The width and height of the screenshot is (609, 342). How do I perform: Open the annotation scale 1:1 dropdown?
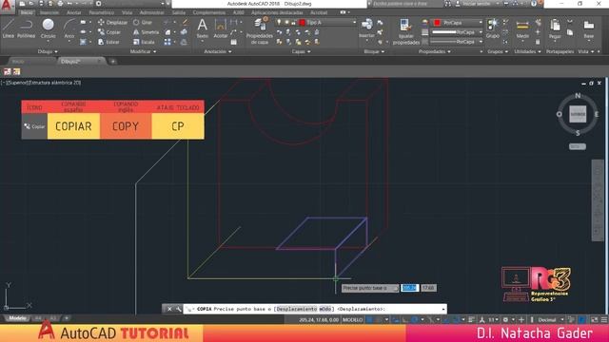494,320
